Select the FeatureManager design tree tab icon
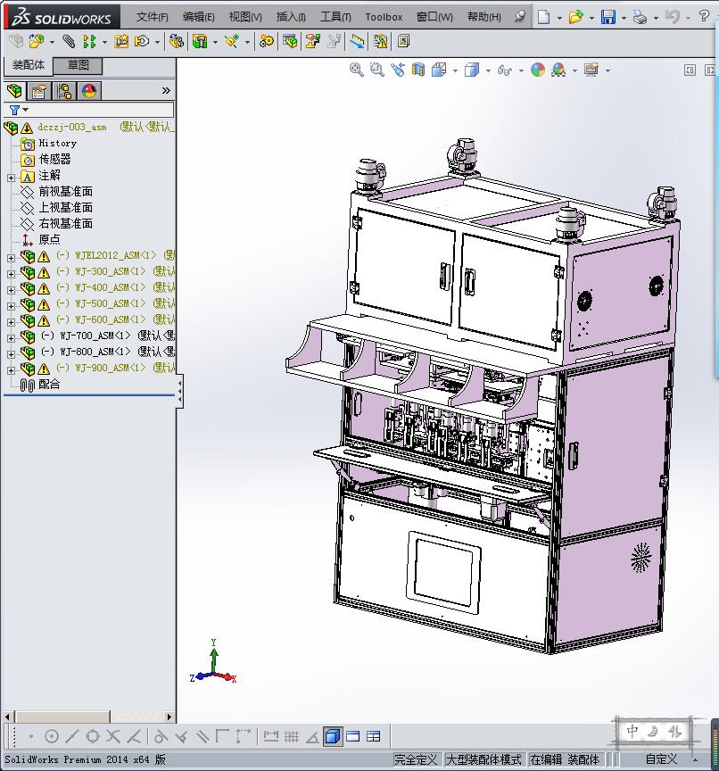719x771 pixels. [x=15, y=91]
